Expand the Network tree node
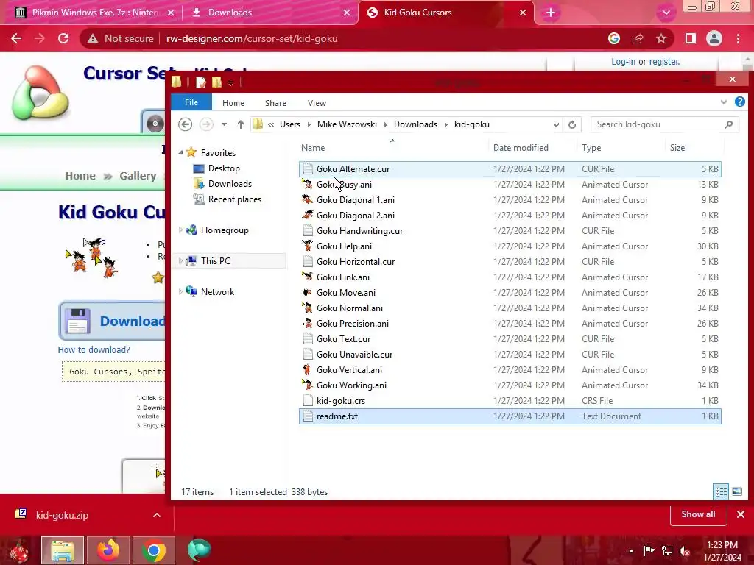754x565 pixels. [x=181, y=291]
